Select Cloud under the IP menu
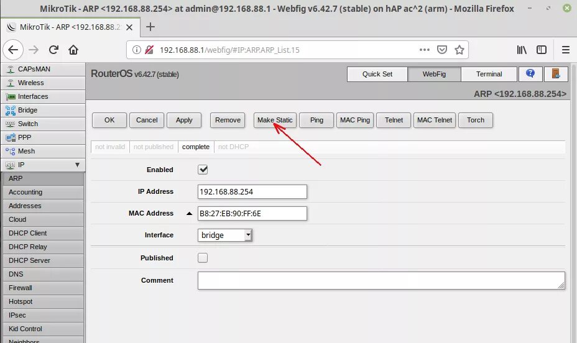The height and width of the screenshot is (343, 577). pos(43,219)
